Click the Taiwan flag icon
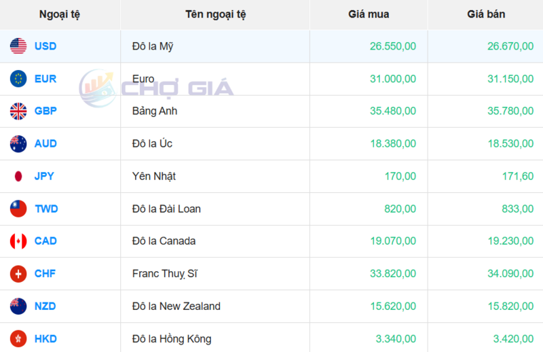This screenshot has height=352, width=543. (18, 209)
